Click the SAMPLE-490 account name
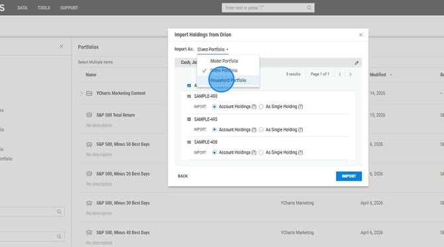 pos(205,96)
